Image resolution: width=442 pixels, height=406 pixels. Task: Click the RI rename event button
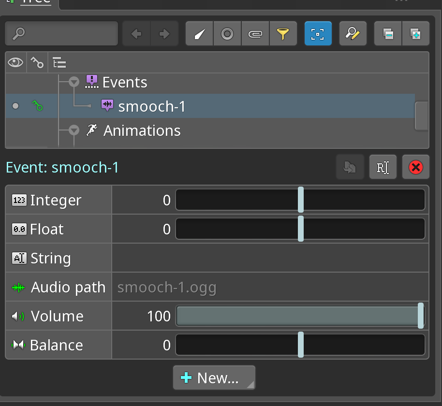click(383, 167)
